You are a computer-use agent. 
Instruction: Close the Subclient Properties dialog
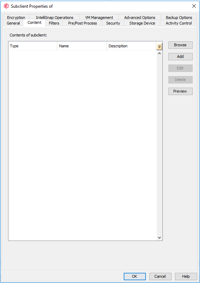point(194,6)
